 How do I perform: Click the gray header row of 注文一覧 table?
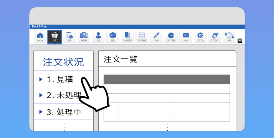[167, 79]
